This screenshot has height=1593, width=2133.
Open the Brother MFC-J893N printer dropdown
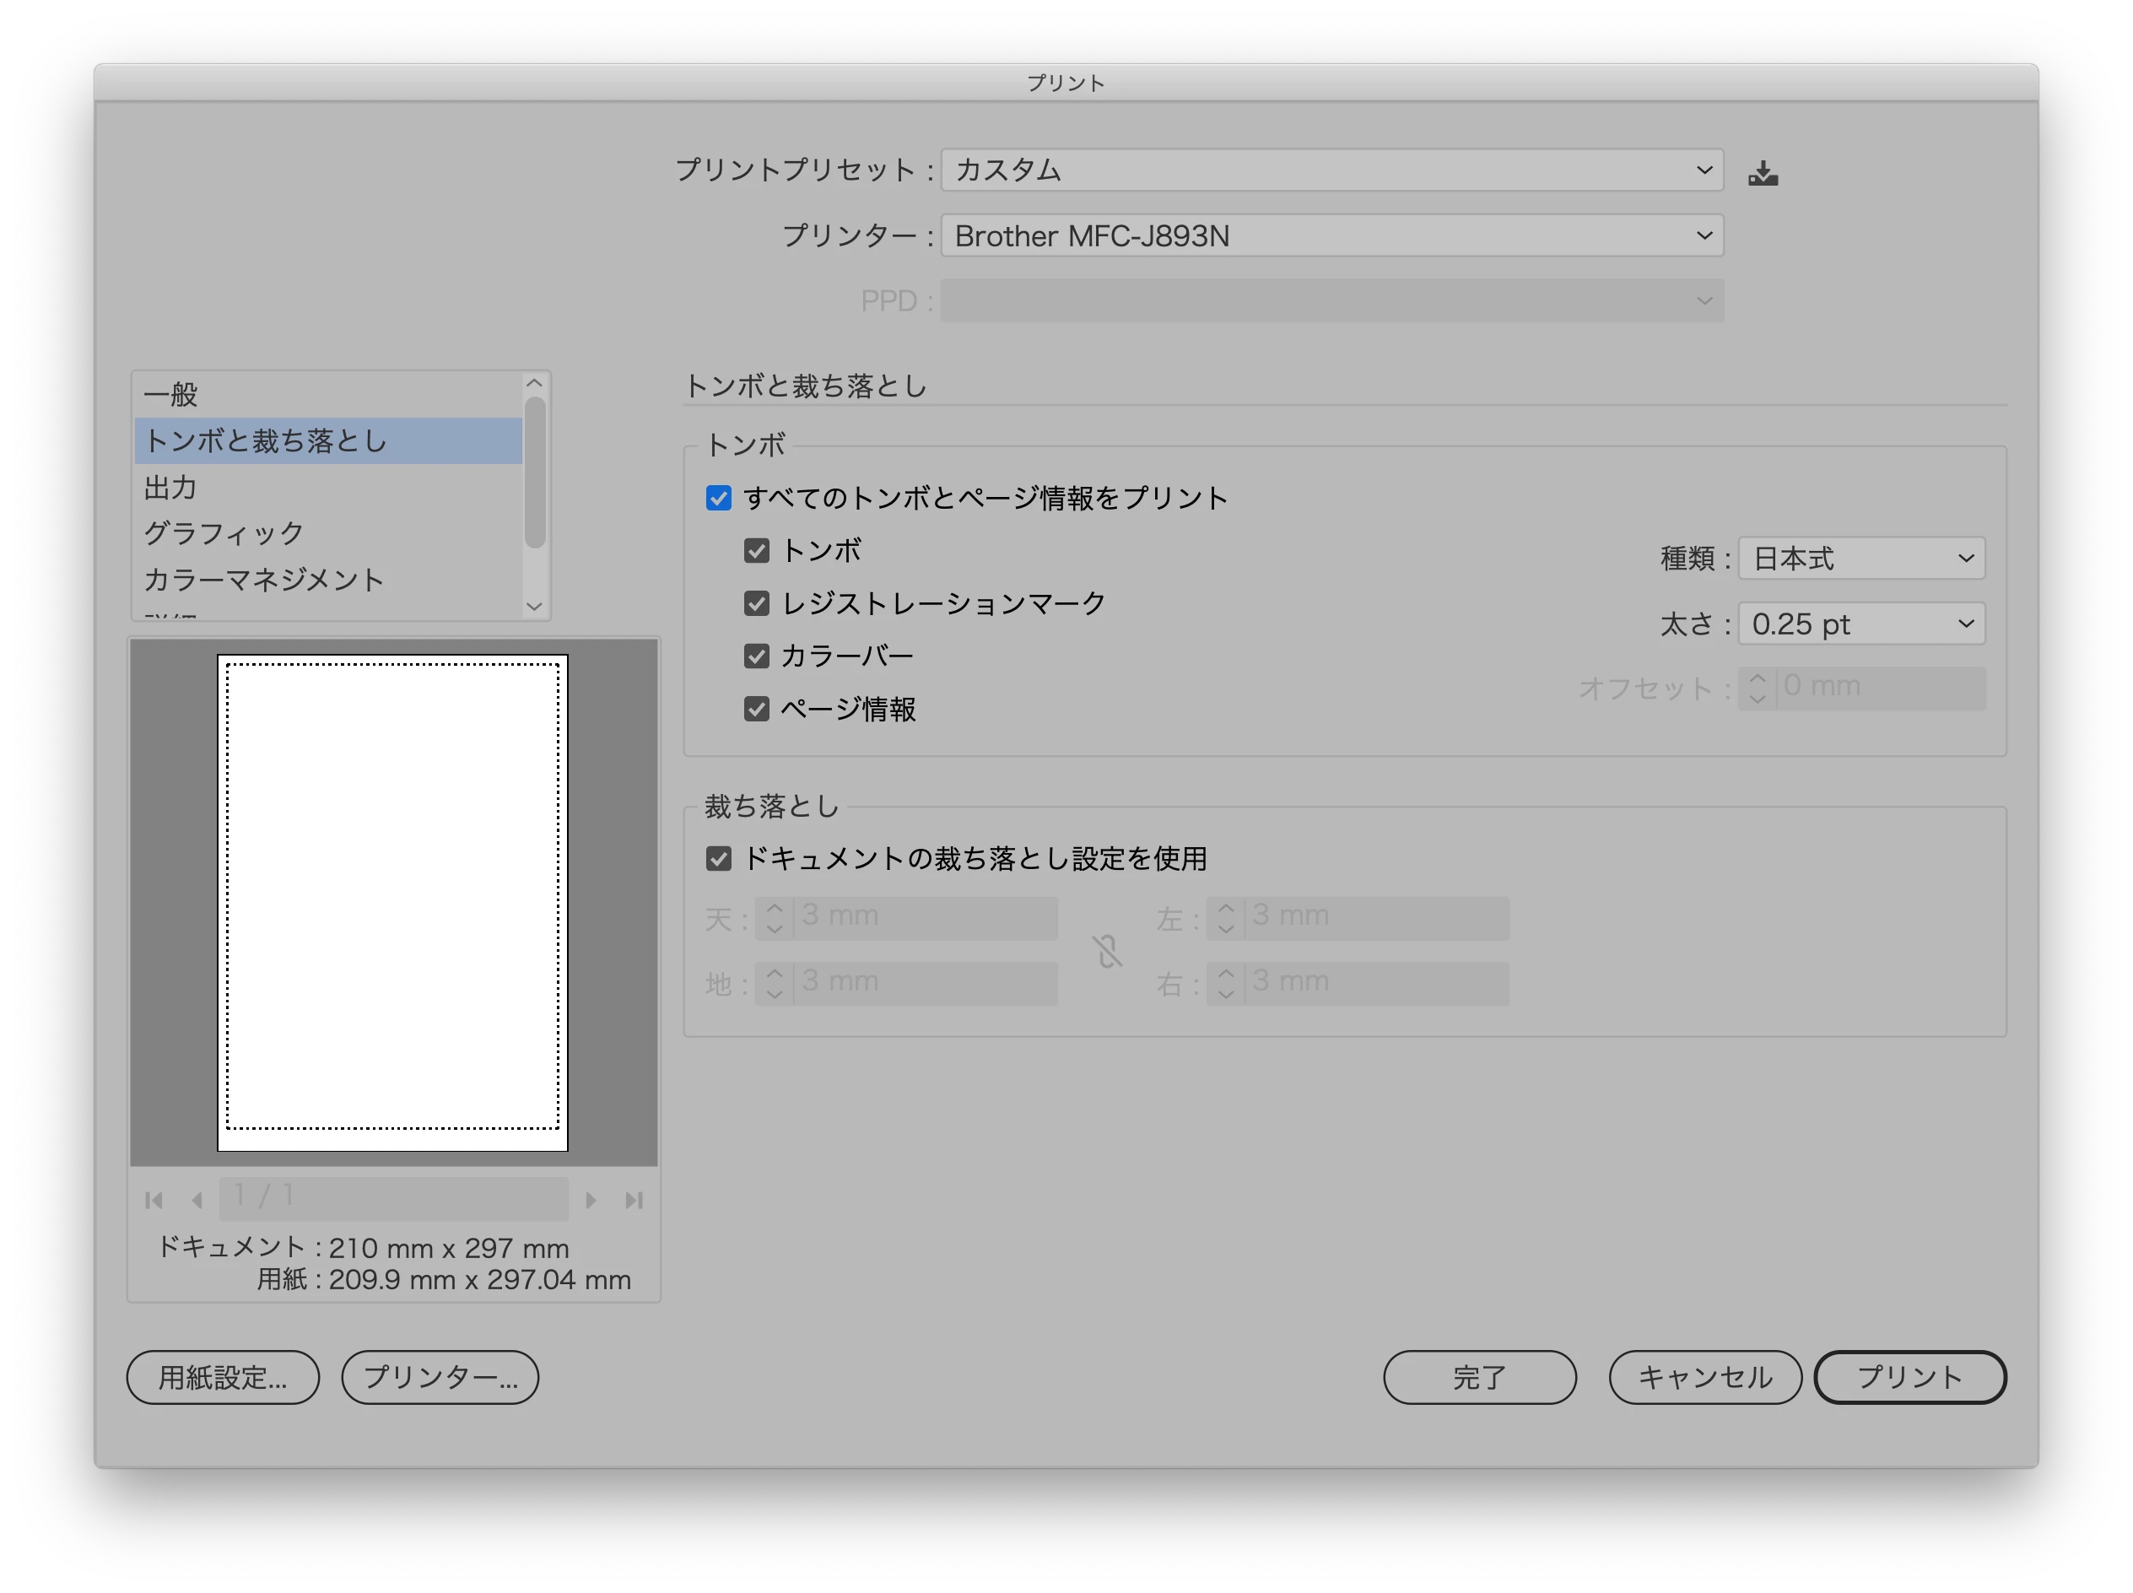click(1331, 235)
